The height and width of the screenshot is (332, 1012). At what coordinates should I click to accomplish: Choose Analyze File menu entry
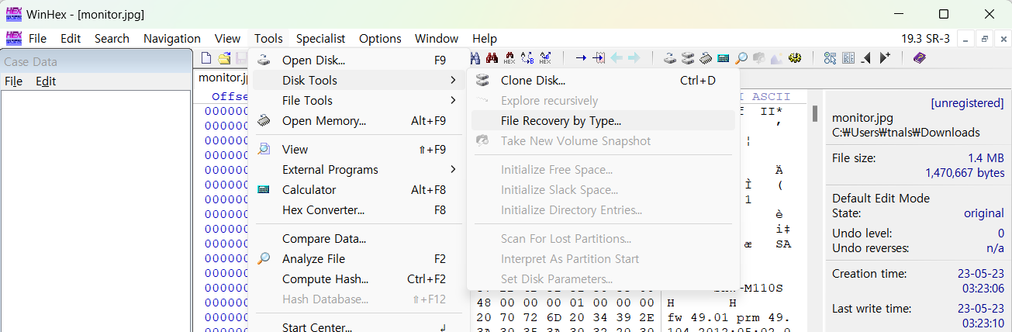tap(358, 259)
